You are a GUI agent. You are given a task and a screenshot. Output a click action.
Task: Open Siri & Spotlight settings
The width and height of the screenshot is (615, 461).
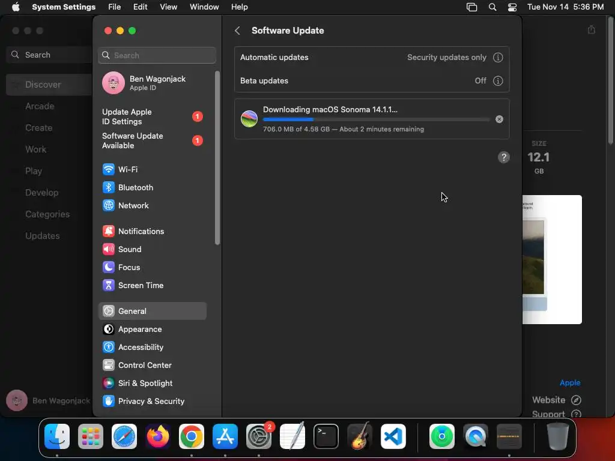pos(152,384)
